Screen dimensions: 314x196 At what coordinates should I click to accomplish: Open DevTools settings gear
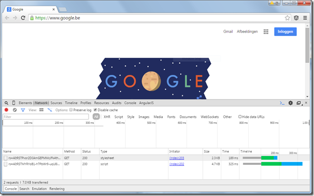click(291, 103)
